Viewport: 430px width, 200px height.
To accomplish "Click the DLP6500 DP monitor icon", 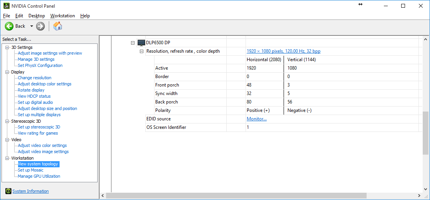I will 141,43.
